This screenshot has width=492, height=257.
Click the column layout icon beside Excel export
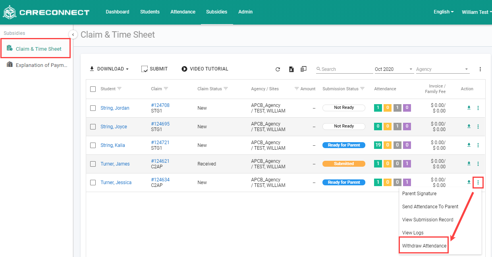click(304, 69)
